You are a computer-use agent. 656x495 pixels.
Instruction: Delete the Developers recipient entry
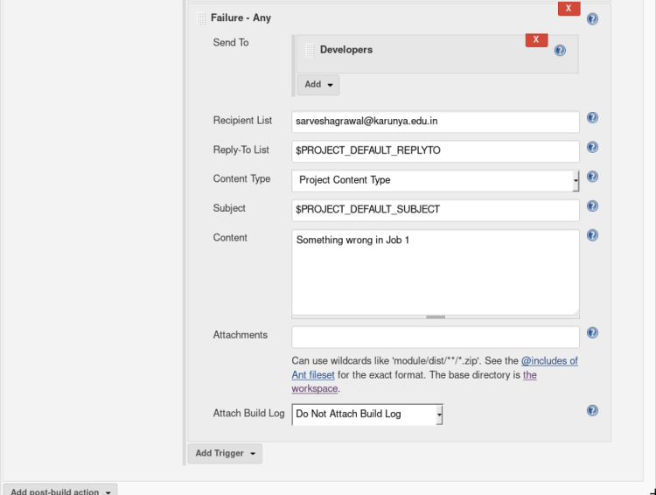point(535,40)
